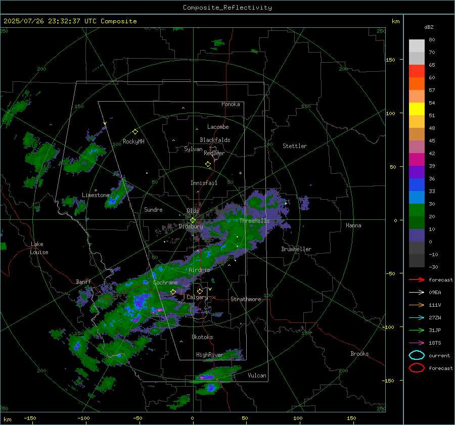Click the Strathmore label

[246, 299]
